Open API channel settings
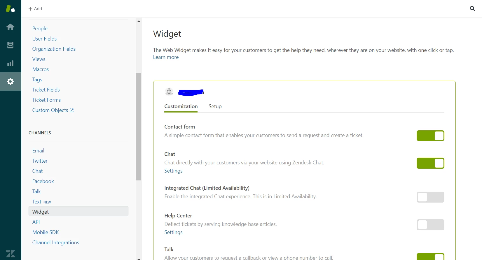This screenshot has width=482, height=260. click(36, 222)
